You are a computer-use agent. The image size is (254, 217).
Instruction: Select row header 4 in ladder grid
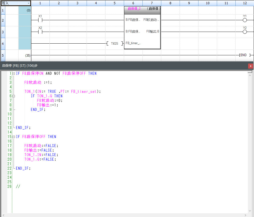[3, 44]
